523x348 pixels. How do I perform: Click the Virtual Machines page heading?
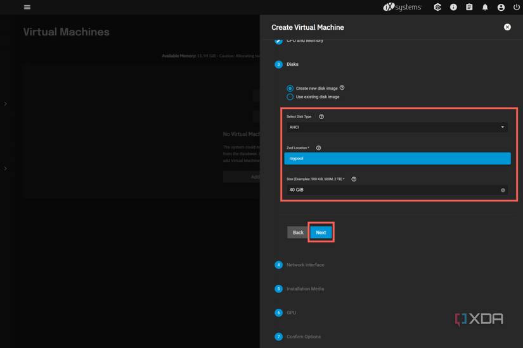pos(66,32)
